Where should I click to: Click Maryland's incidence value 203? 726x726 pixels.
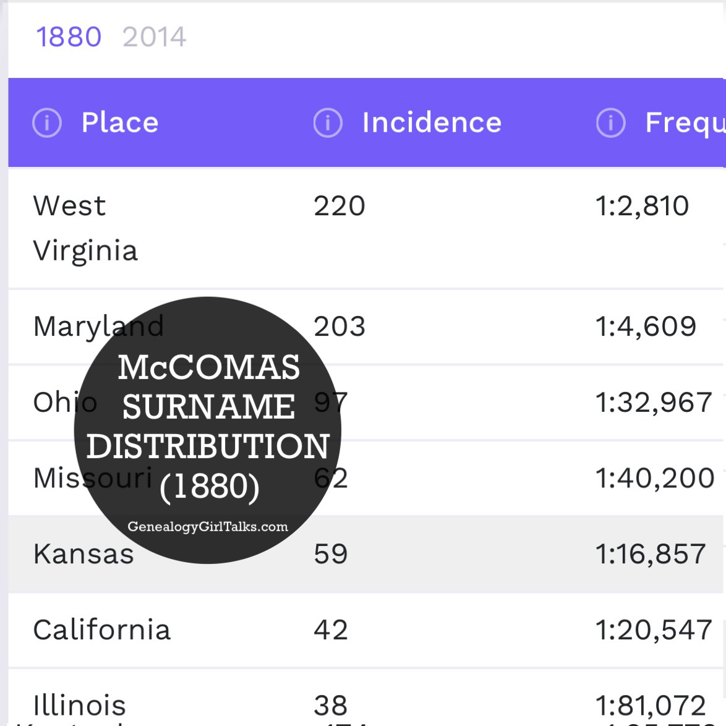click(340, 327)
